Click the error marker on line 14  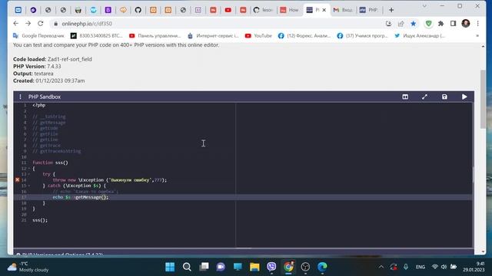click(x=17, y=179)
